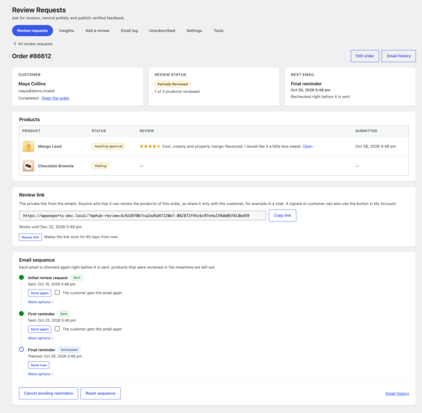Send the Final reminder now

pyautogui.click(x=38, y=365)
